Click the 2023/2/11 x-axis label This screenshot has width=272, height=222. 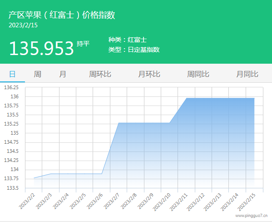179,202
